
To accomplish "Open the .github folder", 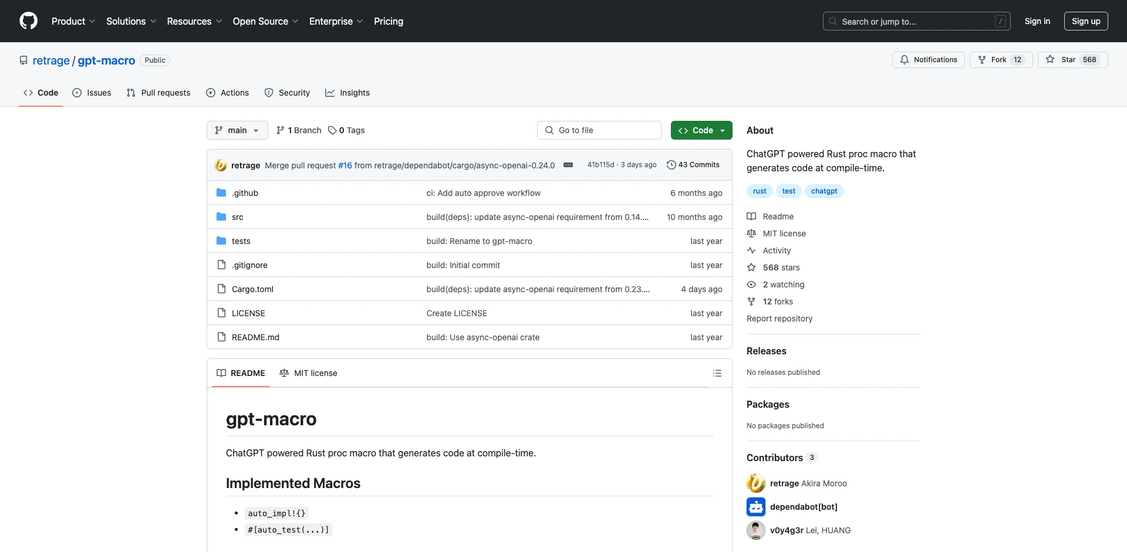I will [245, 193].
